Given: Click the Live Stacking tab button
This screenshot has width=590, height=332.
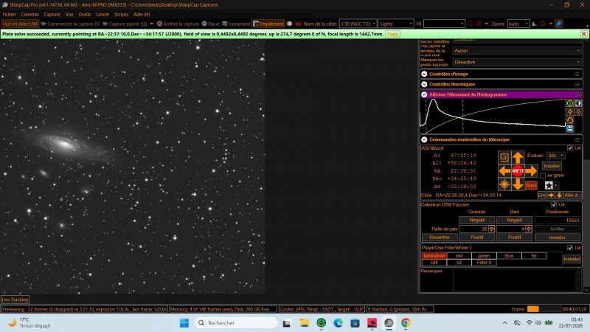Looking at the screenshot, I should 15,300.
